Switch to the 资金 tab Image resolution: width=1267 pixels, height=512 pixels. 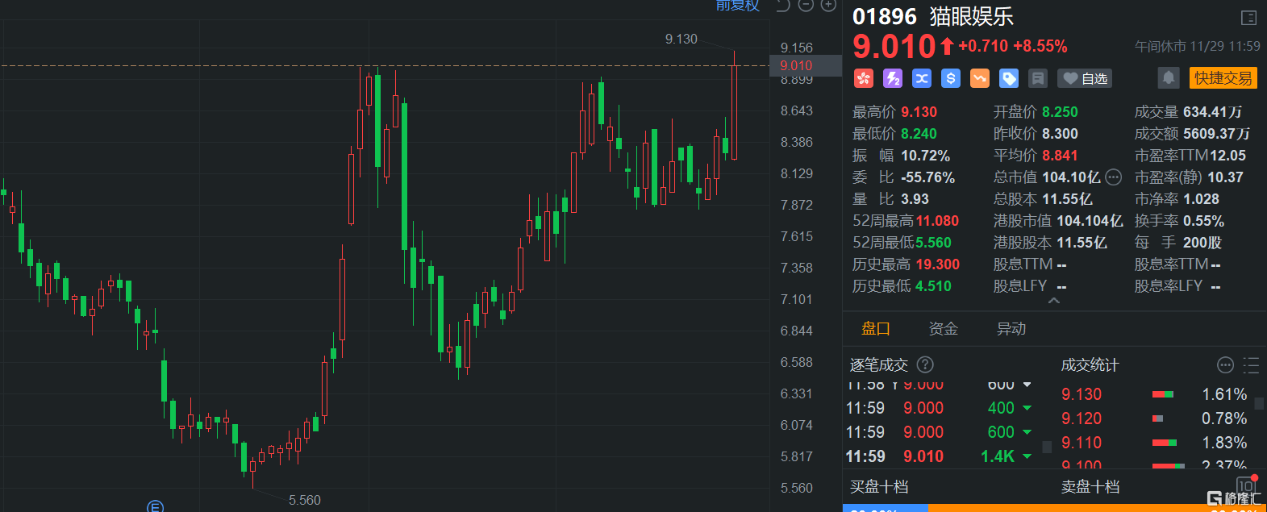coord(944,328)
